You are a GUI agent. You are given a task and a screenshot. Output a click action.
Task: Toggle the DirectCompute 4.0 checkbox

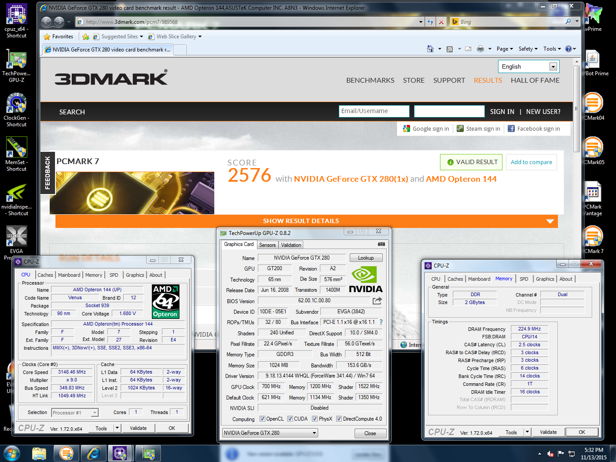339,419
